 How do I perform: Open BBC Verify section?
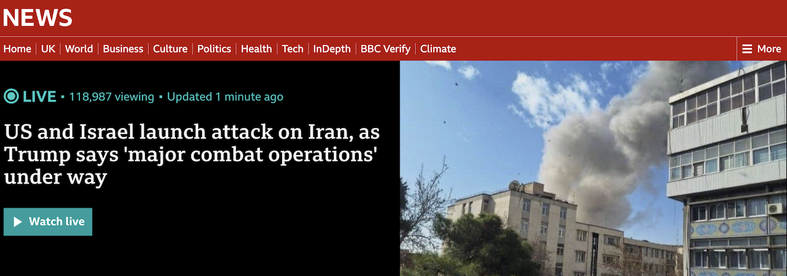385,49
